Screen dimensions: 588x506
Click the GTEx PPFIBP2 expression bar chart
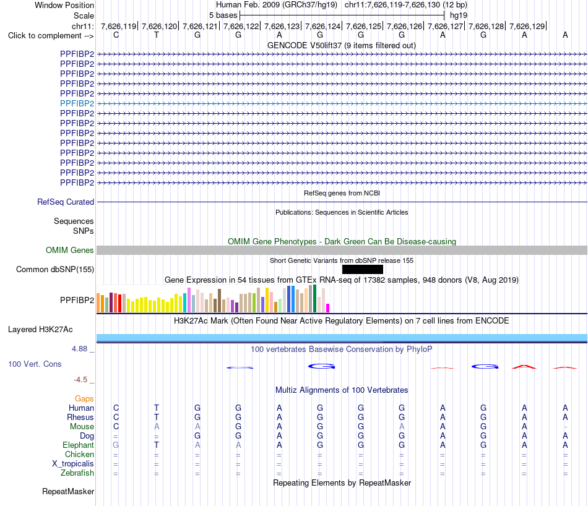214,299
